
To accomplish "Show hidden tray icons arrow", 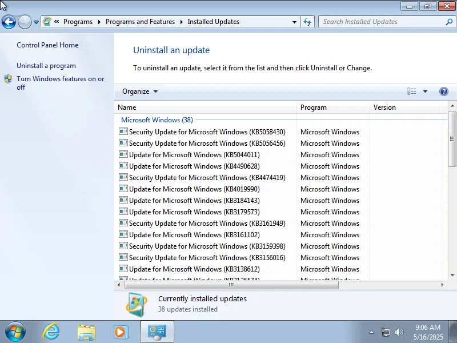I will [372, 332].
